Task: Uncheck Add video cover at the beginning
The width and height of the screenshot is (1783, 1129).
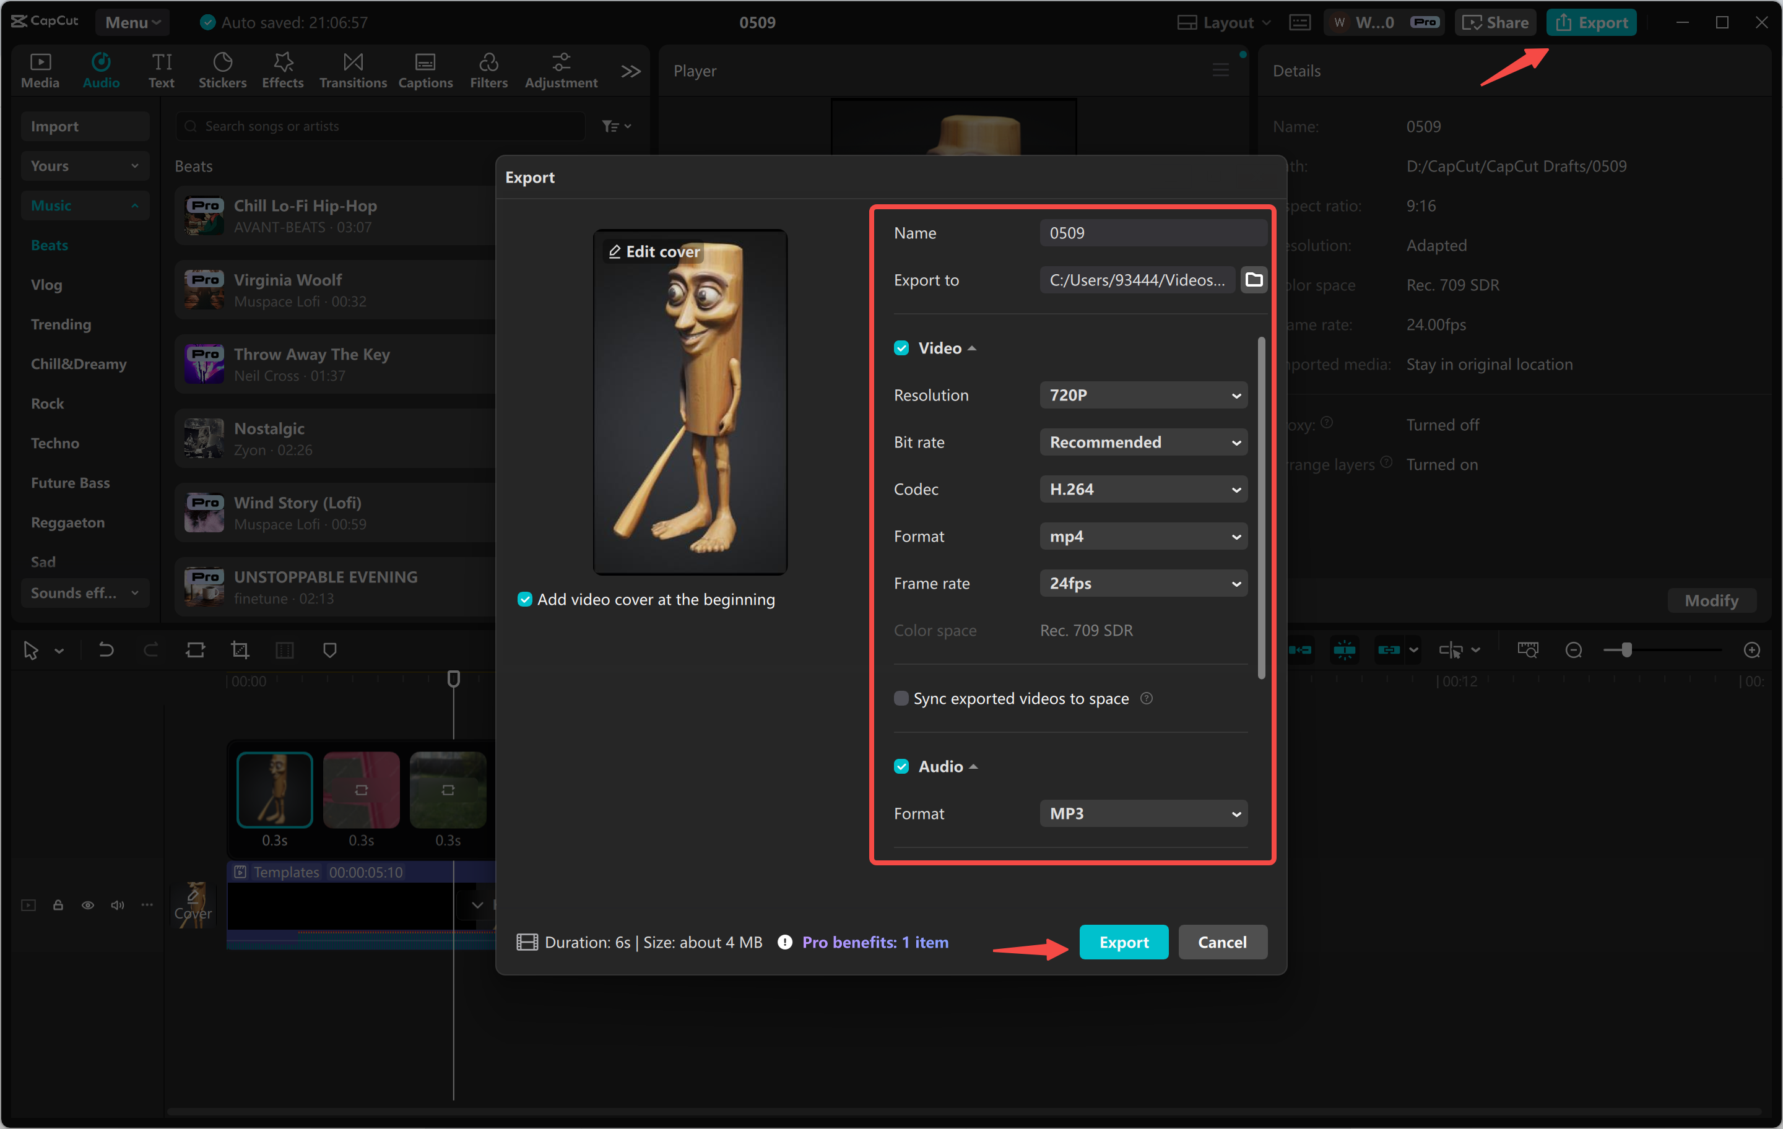Action: [525, 599]
